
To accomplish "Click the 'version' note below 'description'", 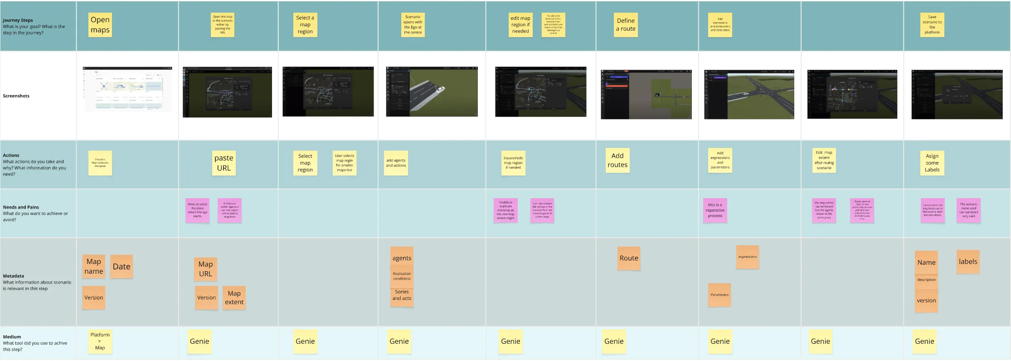I will click(x=926, y=300).
